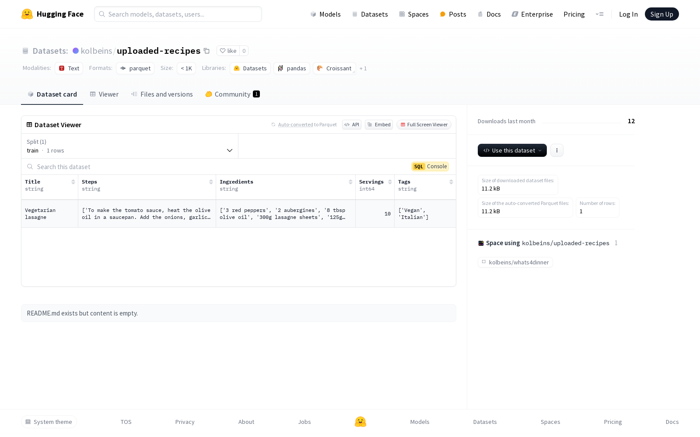The width and height of the screenshot is (700, 437).
Task: Click the Ingredients cell of the row
Action: (286, 214)
